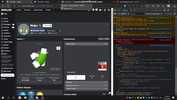
Task: Go back with the browser back arrow
Action: [x=3, y=6]
